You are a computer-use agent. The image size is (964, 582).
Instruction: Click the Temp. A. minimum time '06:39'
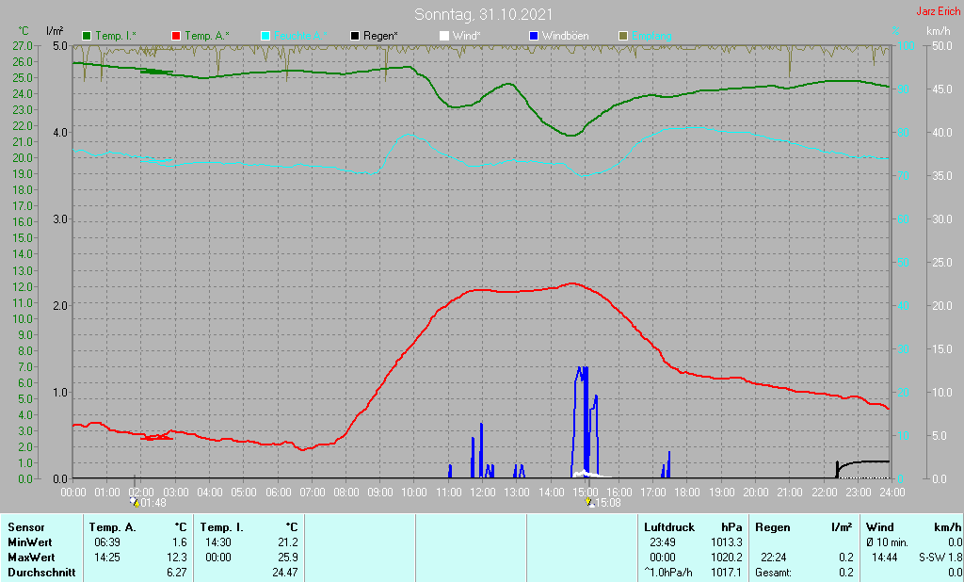point(107,542)
